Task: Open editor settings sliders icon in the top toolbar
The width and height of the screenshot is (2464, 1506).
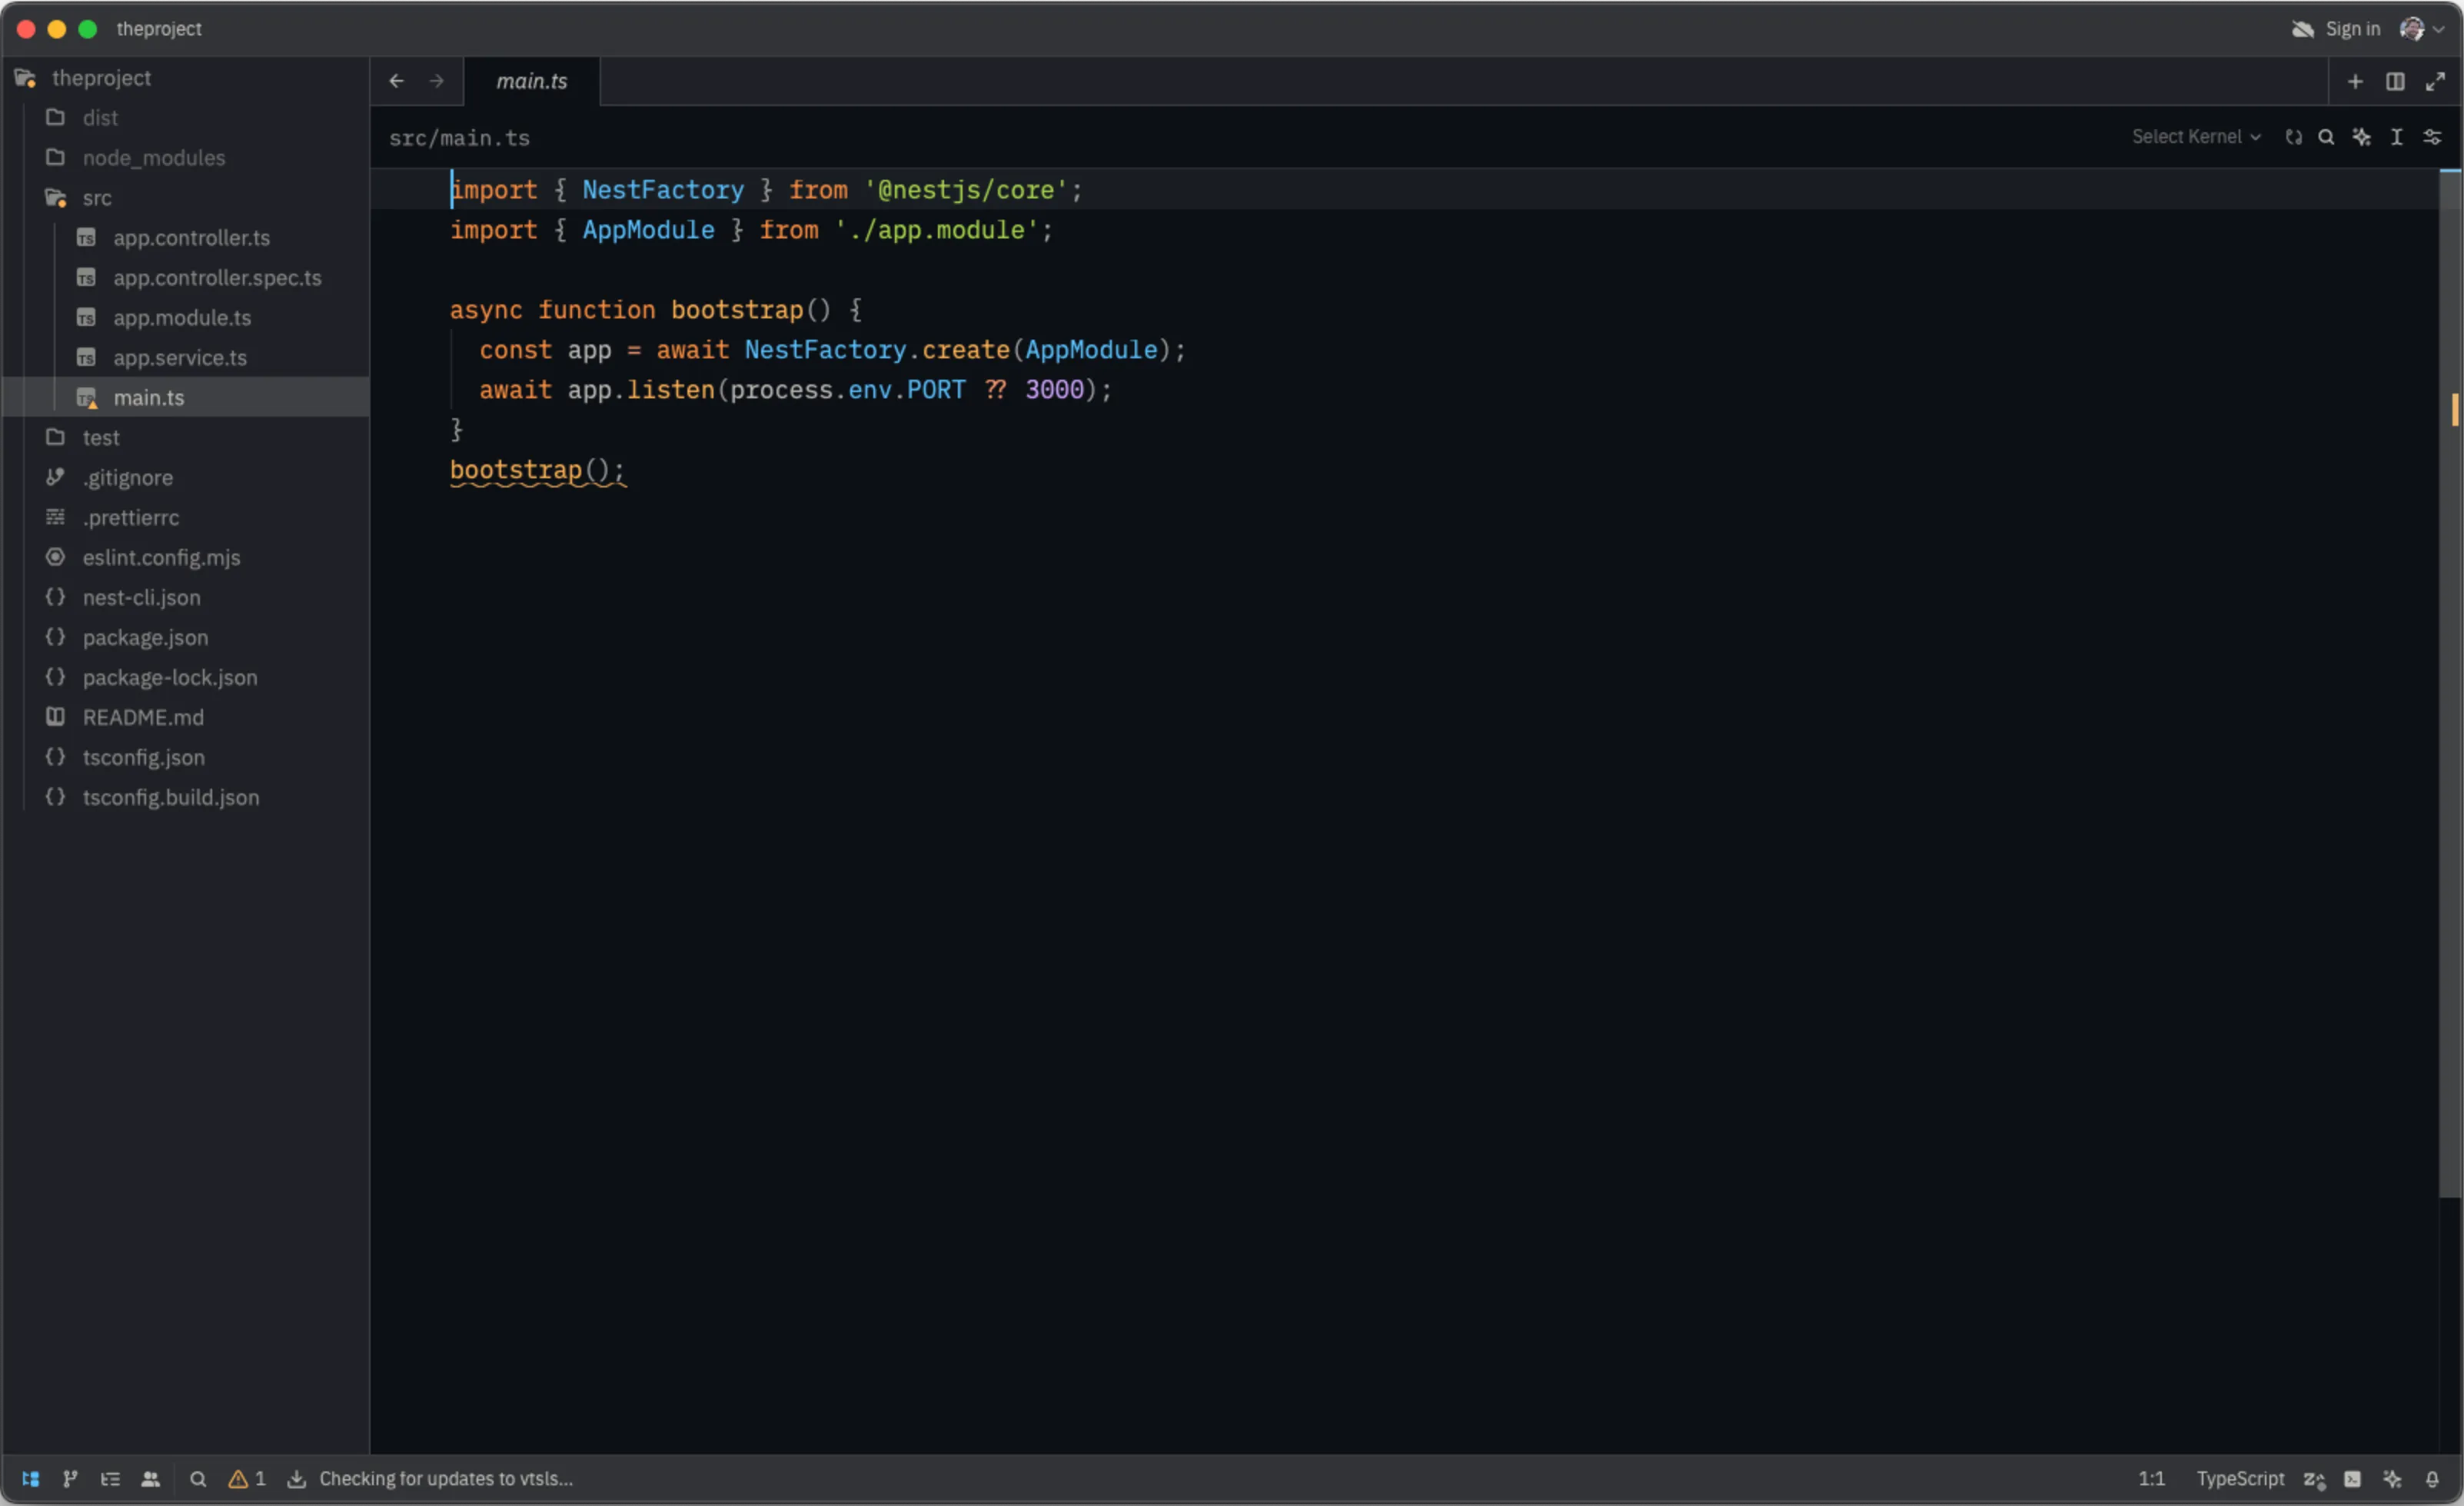Action: pyautogui.click(x=2433, y=137)
